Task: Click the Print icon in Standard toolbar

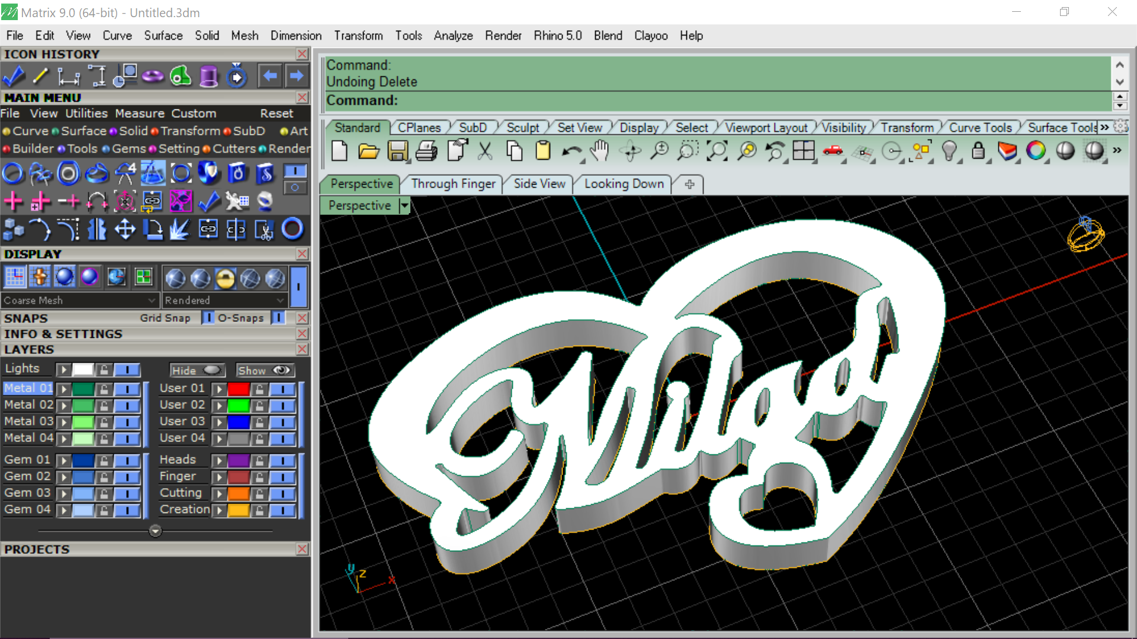Action: click(x=426, y=151)
